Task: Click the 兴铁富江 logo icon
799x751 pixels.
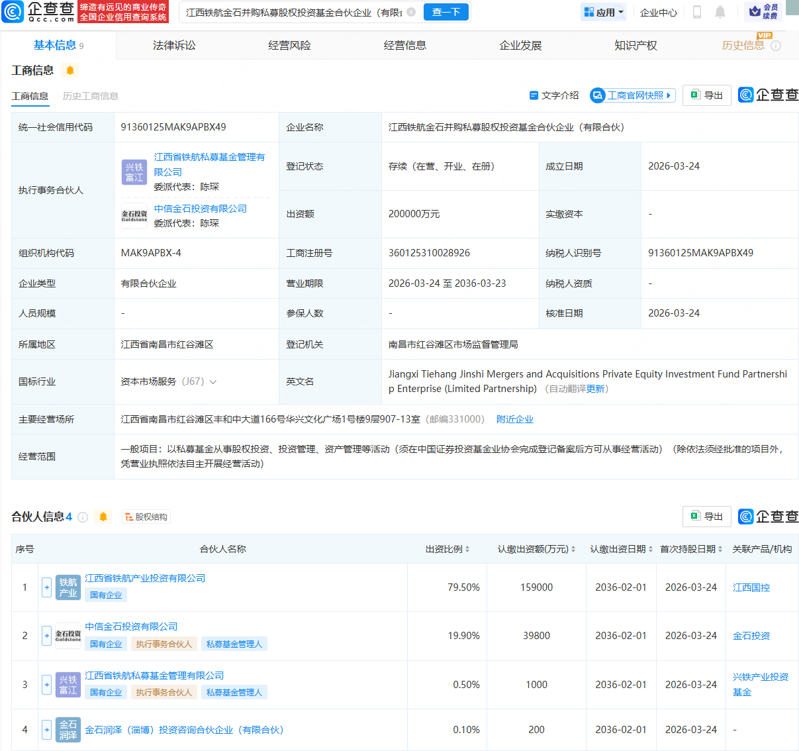Action: [68, 684]
